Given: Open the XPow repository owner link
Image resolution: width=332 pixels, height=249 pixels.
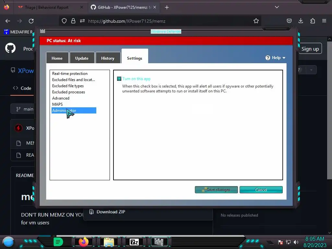Looking at the screenshot, I should coord(26,70).
